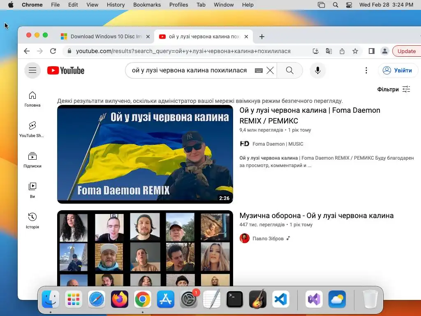The width and height of the screenshot is (421, 316).
Task: Open the View menu
Action: [x=93, y=5]
